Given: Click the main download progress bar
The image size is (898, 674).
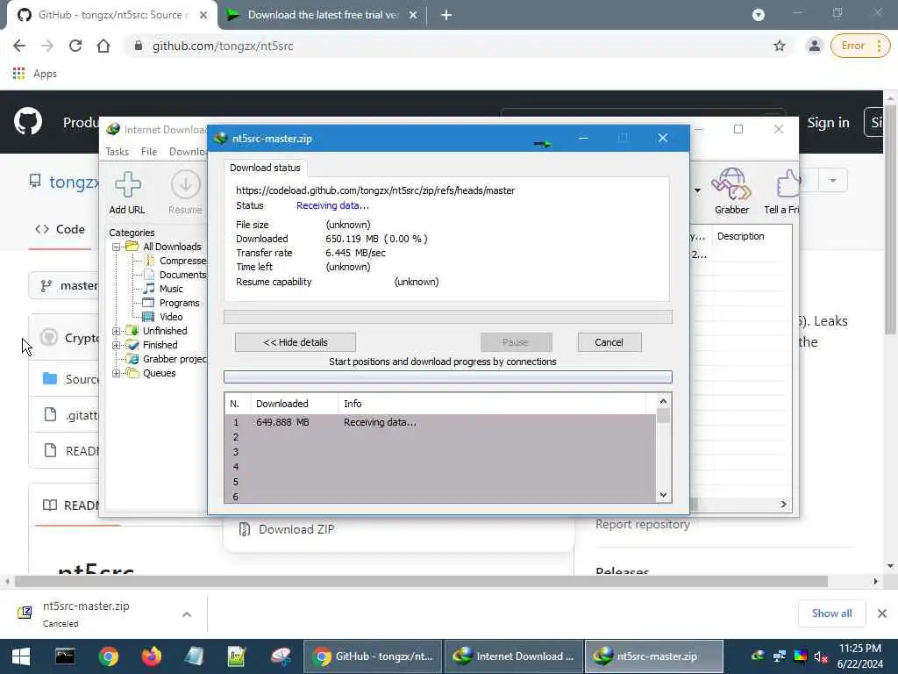Looking at the screenshot, I should tap(448, 317).
